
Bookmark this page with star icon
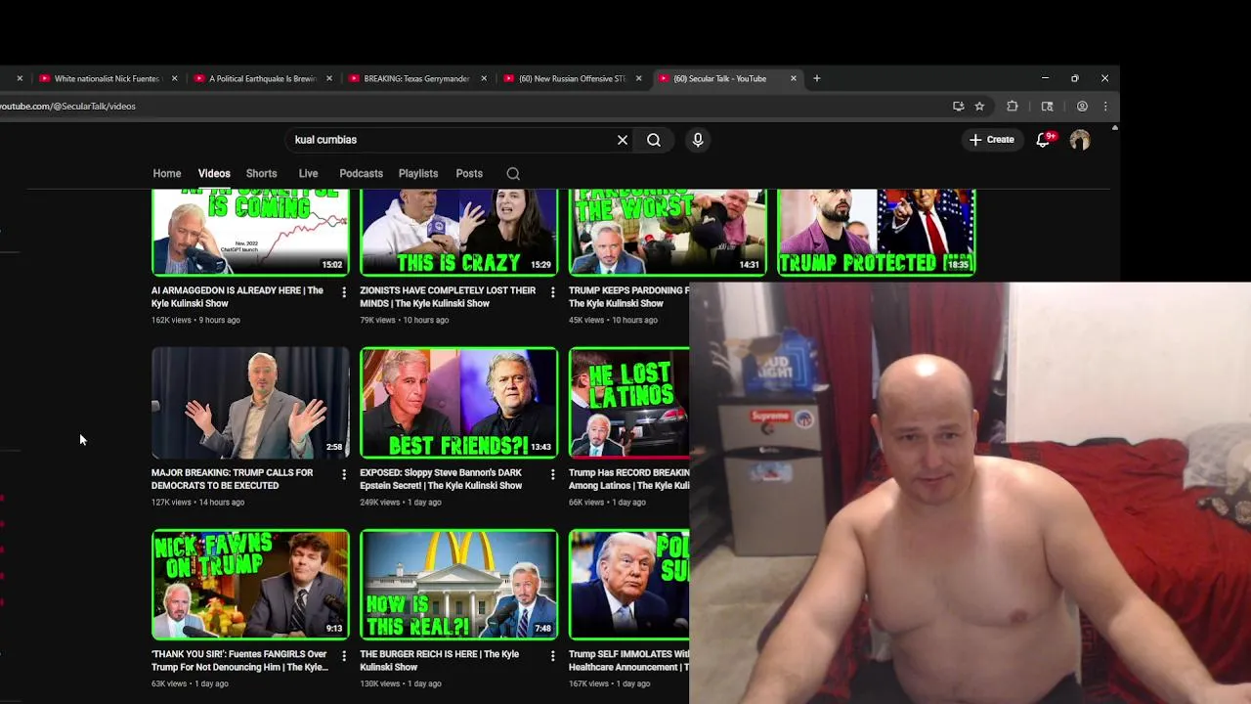point(979,106)
